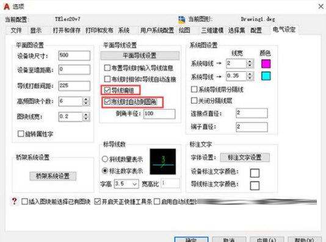This screenshot has width=326, height=242.
Task: Switch to the 显示 tab
Action: click(x=36, y=30)
